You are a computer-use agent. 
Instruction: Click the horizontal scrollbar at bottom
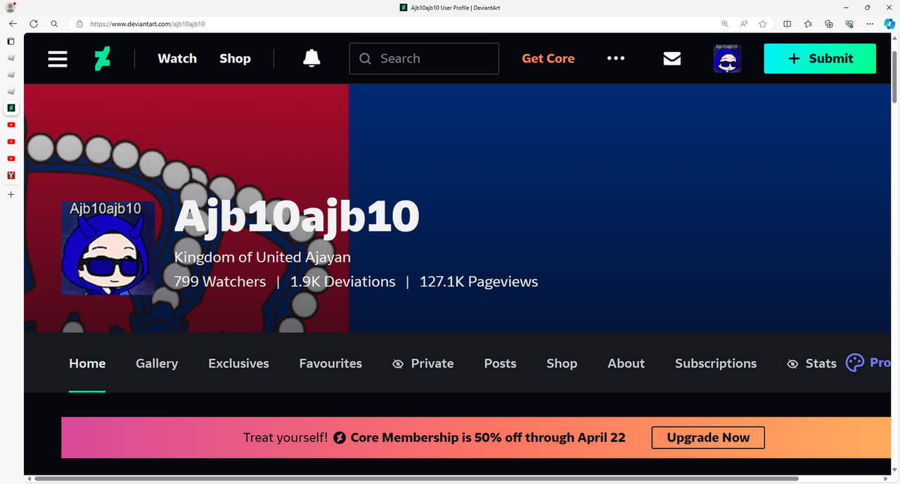tap(416, 478)
